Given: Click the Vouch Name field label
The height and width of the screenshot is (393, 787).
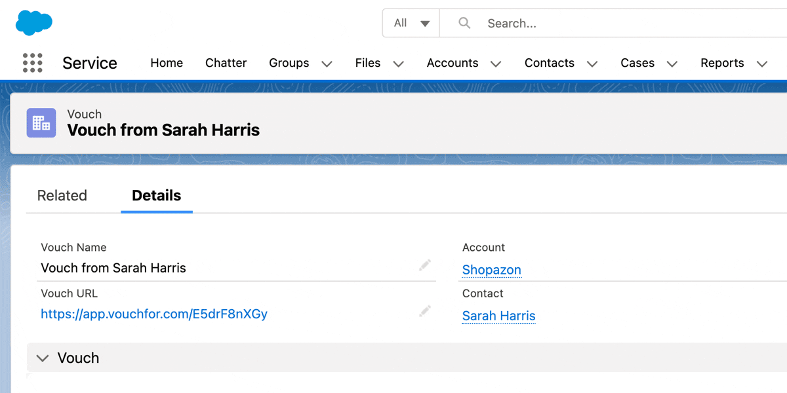Looking at the screenshot, I should [73, 247].
